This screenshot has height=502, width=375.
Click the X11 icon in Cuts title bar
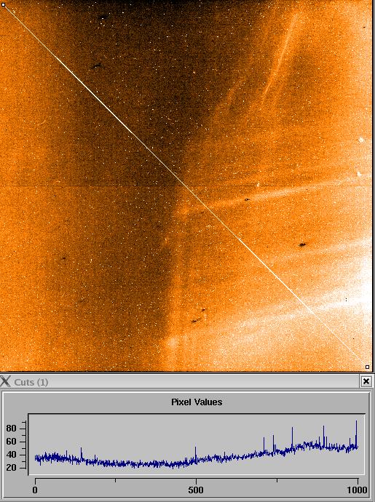[5, 382]
